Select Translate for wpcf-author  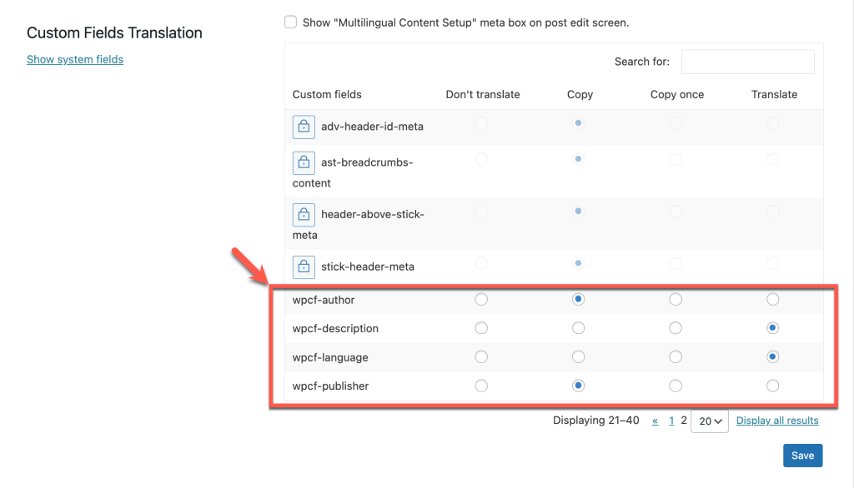pos(773,299)
